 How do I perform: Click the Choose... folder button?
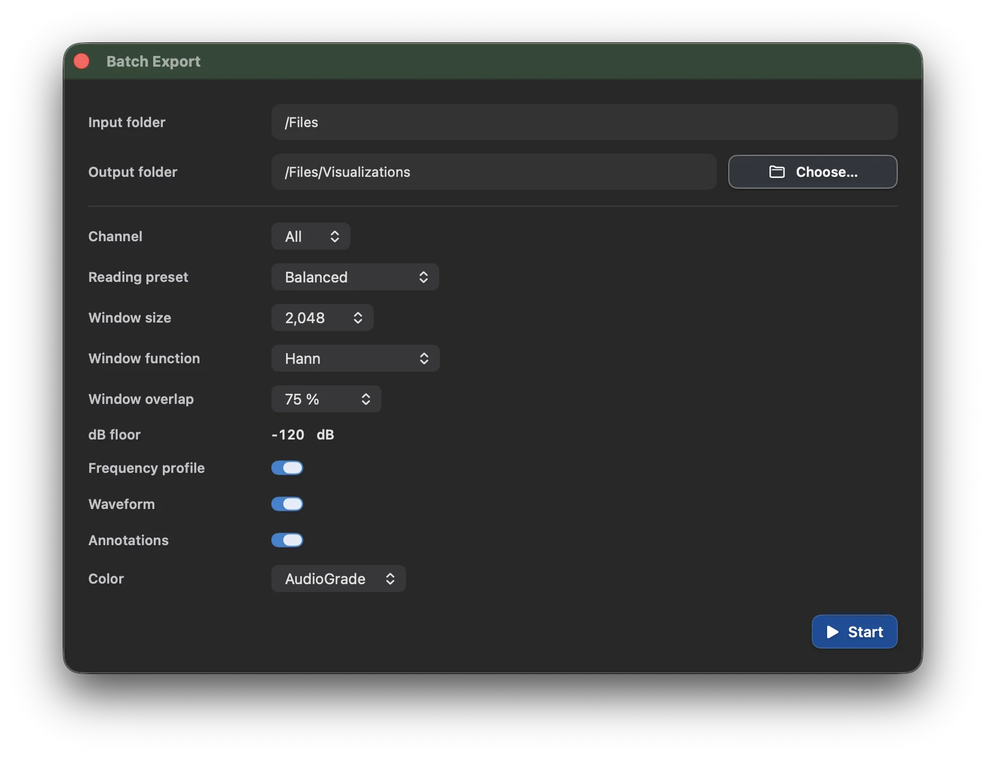click(812, 172)
